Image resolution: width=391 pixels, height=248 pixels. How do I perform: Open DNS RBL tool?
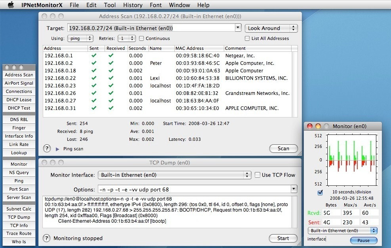(x=19, y=119)
